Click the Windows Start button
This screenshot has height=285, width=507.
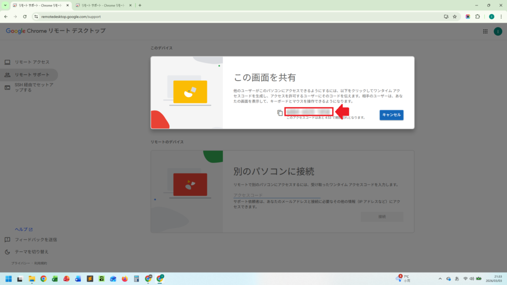(x=8, y=279)
